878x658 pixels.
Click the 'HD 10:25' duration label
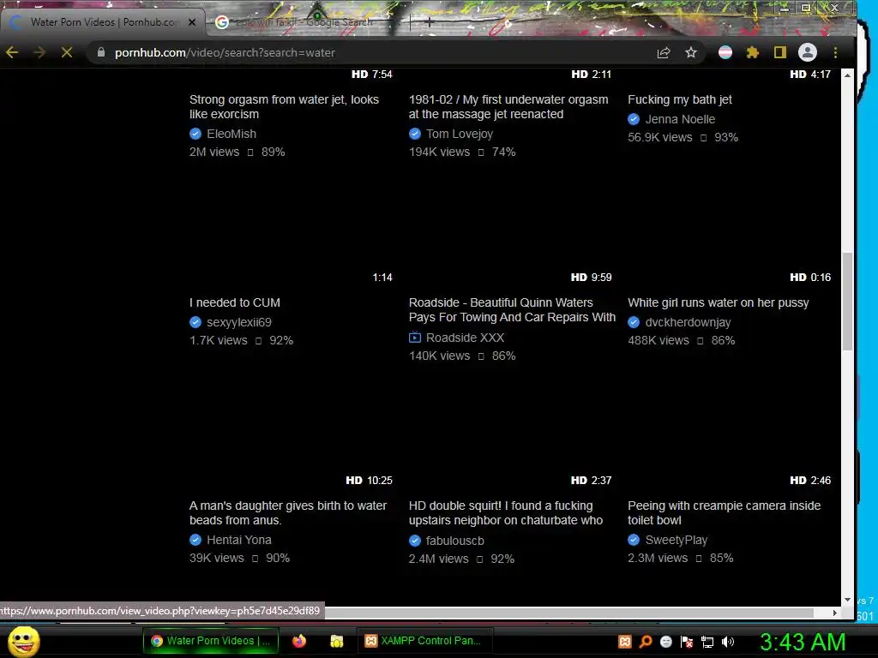(369, 481)
